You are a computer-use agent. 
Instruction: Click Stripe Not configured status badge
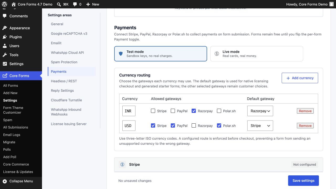click(304, 165)
